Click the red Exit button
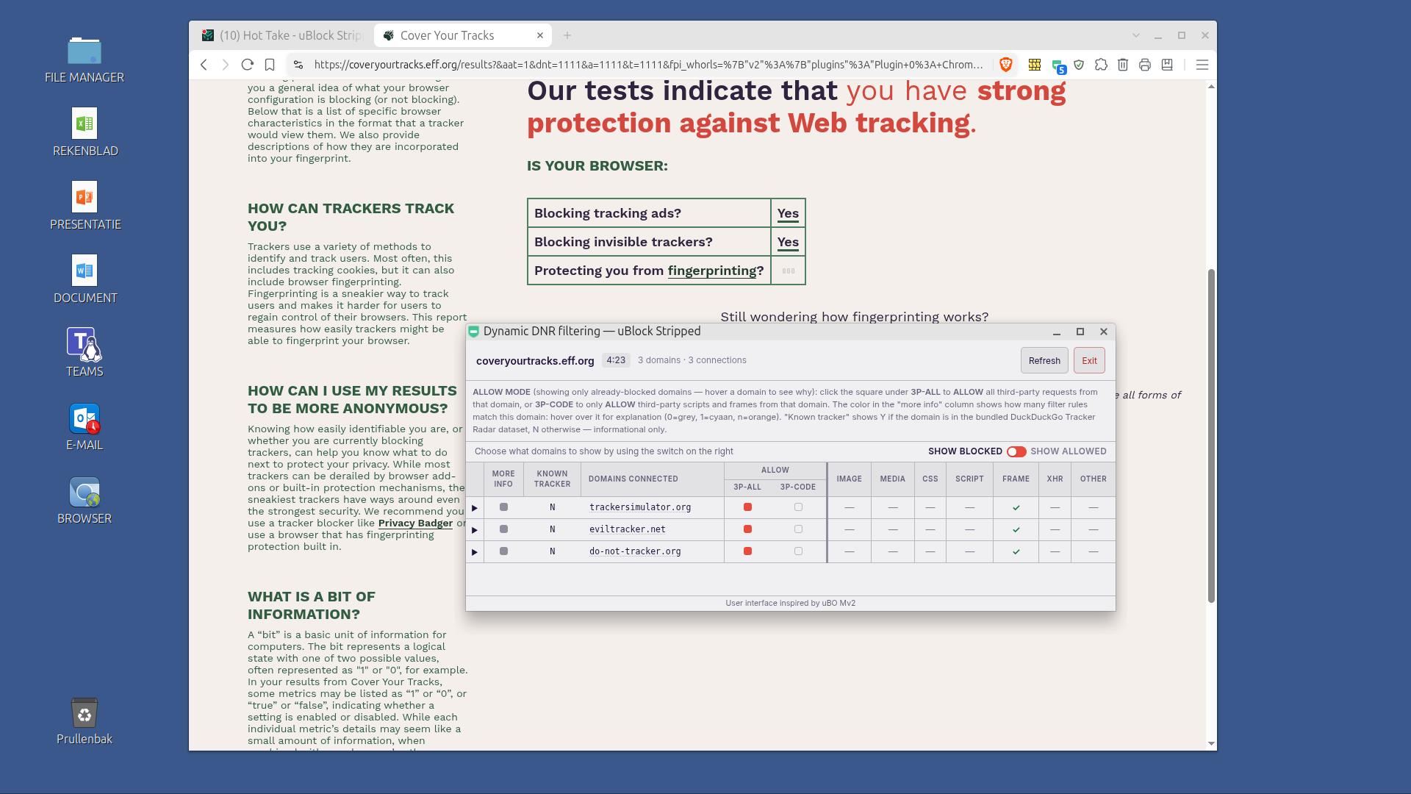 coord(1089,360)
